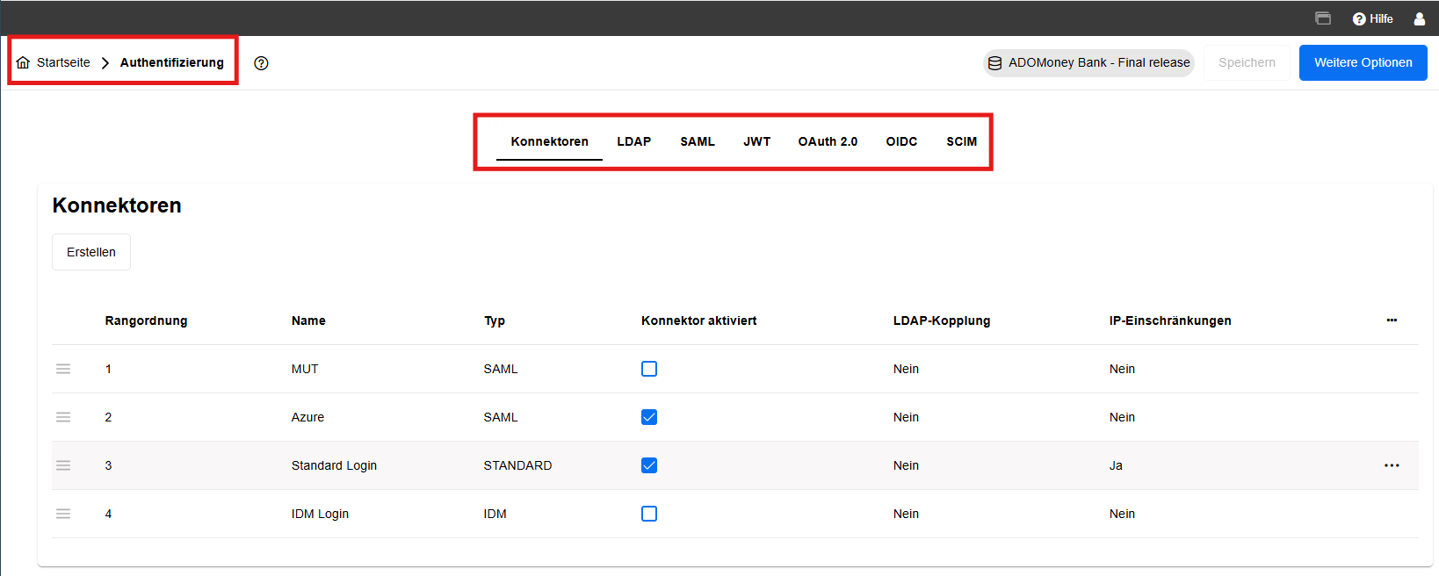1439x576 pixels.
Task: Grab the drag handle for Standard Login row
Action: tap(63, 465)
